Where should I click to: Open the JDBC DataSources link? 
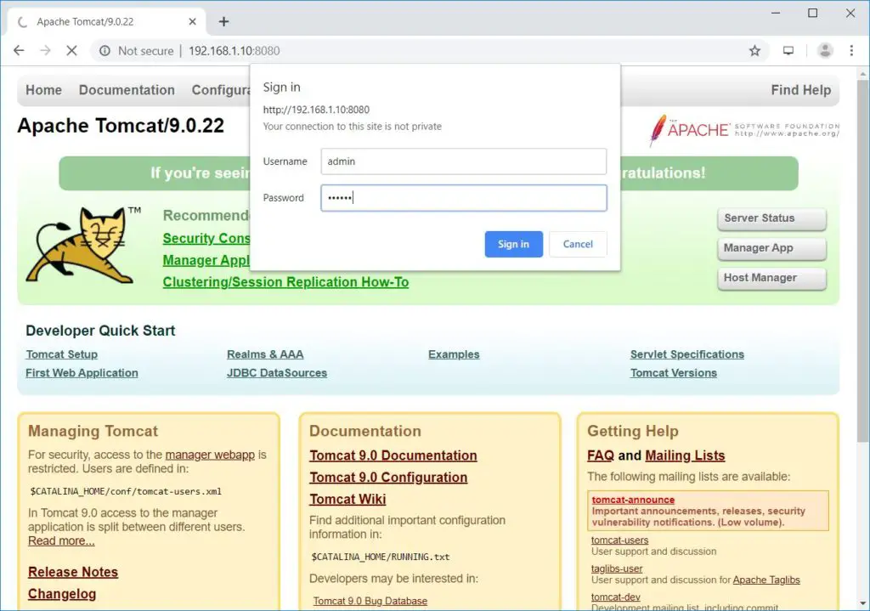[x=277, y=373]
